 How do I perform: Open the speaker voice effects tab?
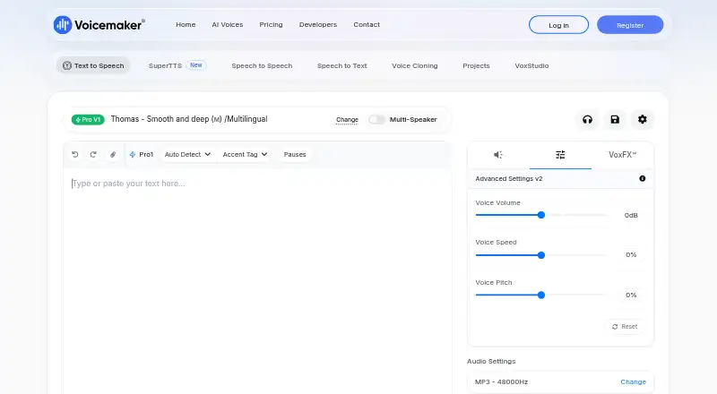(498, 155)
